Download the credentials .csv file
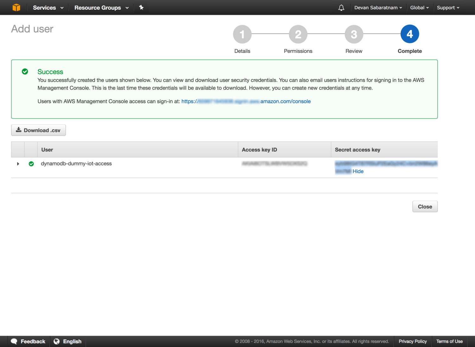Image resolution: width=475 pixels, height=347 pixels. pyautogui.click(x=38, y=130)
